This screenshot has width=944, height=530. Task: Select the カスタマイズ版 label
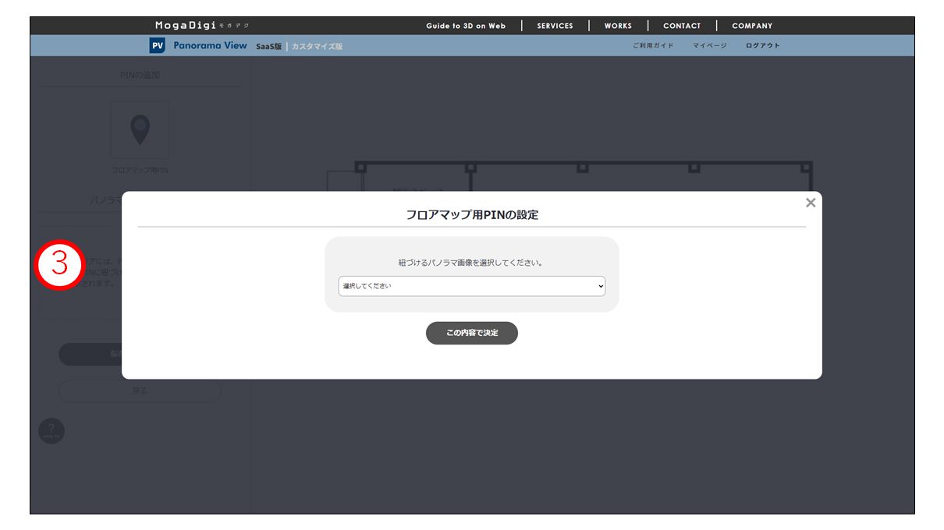click(x=317, y=47)
